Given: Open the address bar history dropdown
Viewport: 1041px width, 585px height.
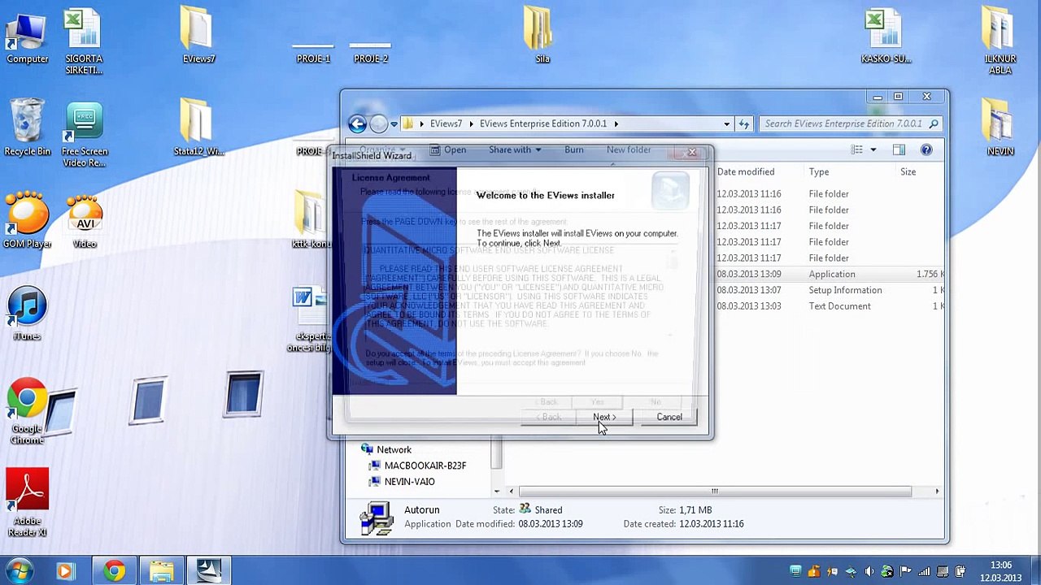Looking at the screenshot, I should tap(726, 123).
